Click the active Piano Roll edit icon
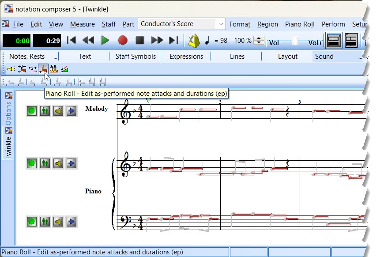 43,69
